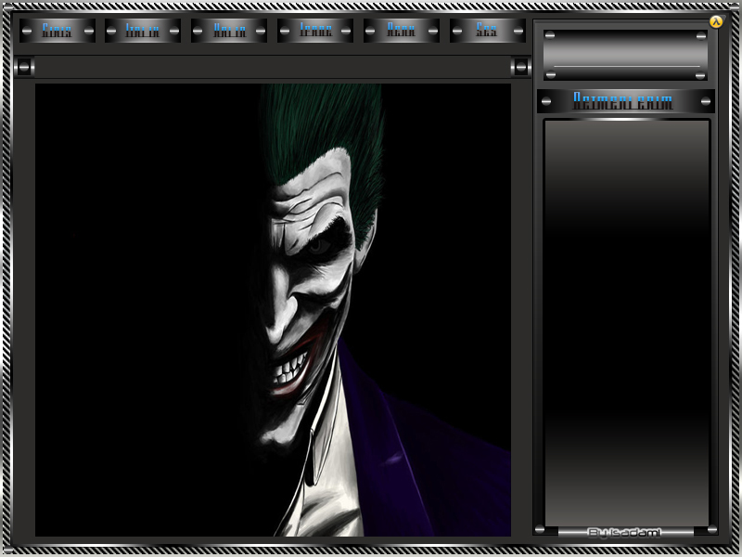Image resolution: width=742 pixels, height=557 pixels.
Task: Click the rivet right of "By isadami"
Action: 710,530
